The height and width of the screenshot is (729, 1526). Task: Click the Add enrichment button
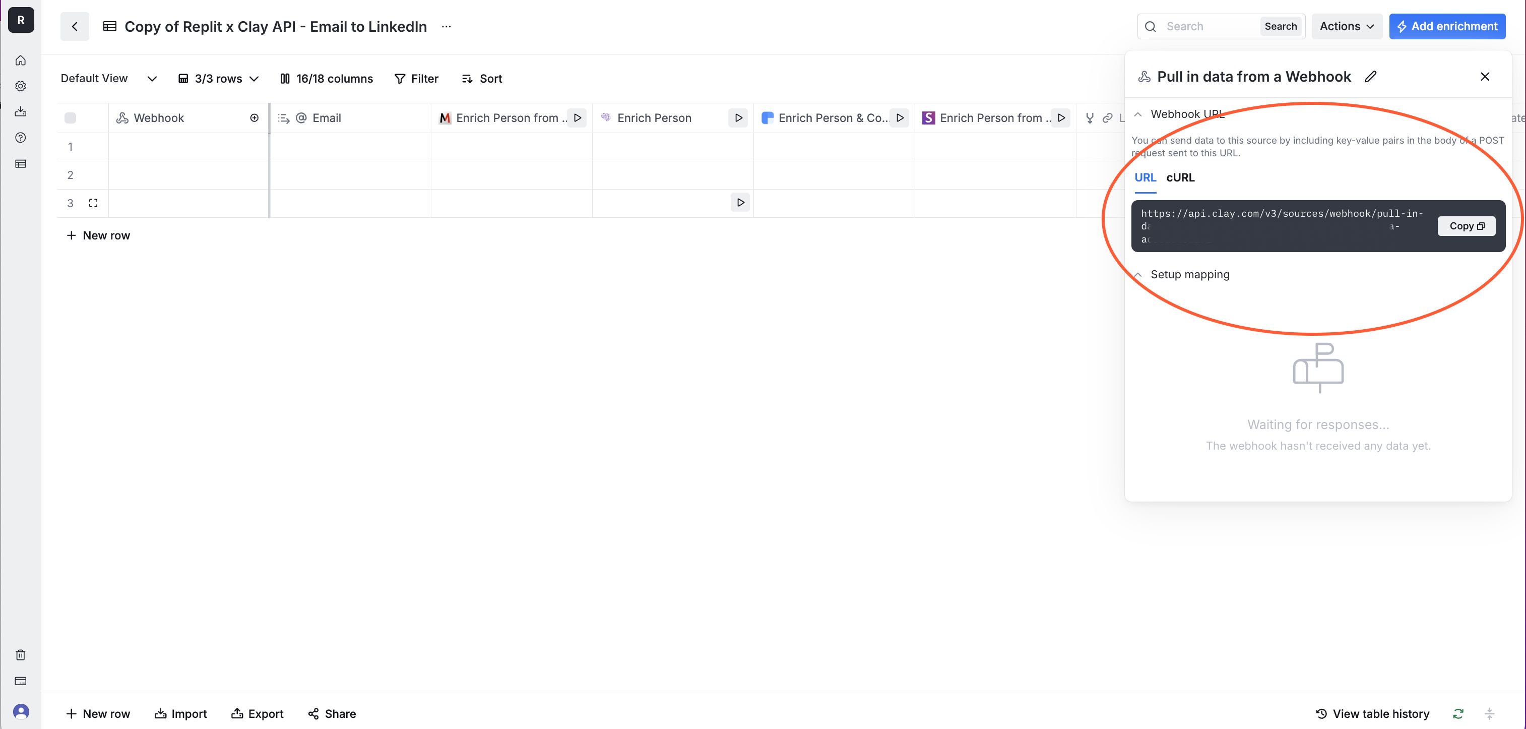point(1447,26)
